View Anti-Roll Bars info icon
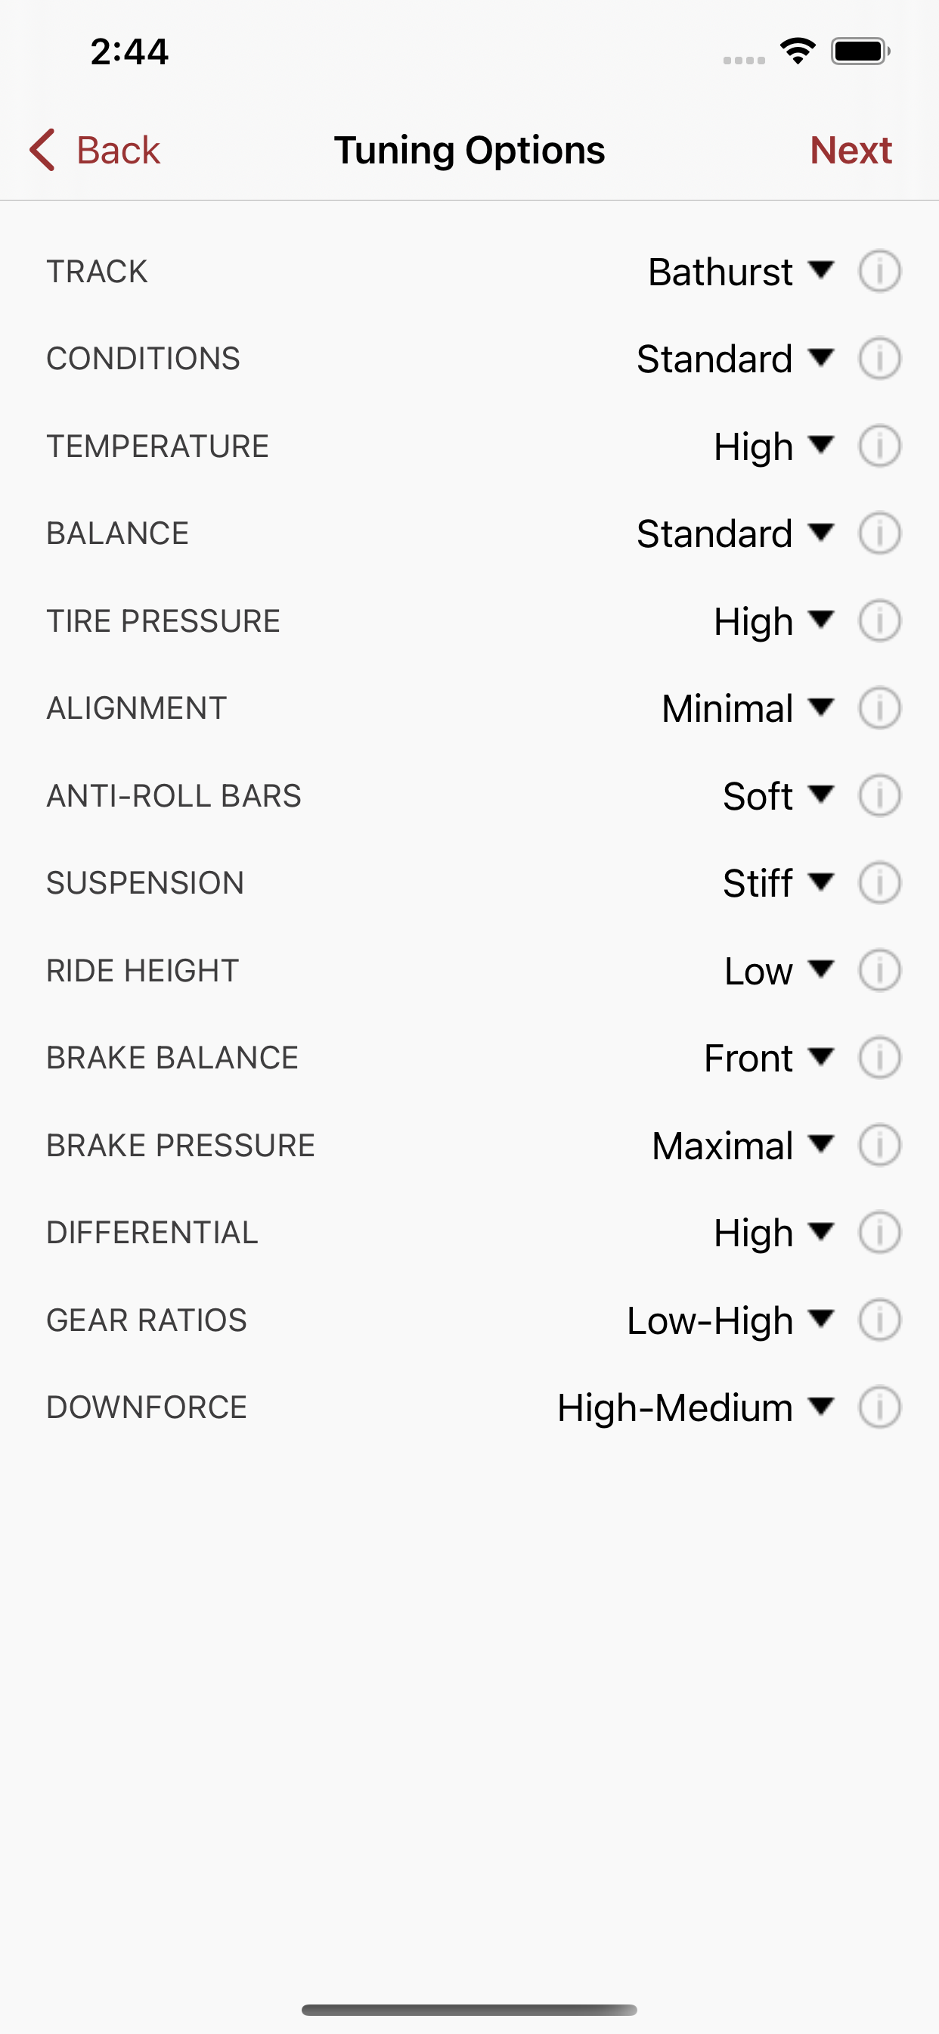The width and height of the screenshot is (939, 2034). [x=879, y=796]
